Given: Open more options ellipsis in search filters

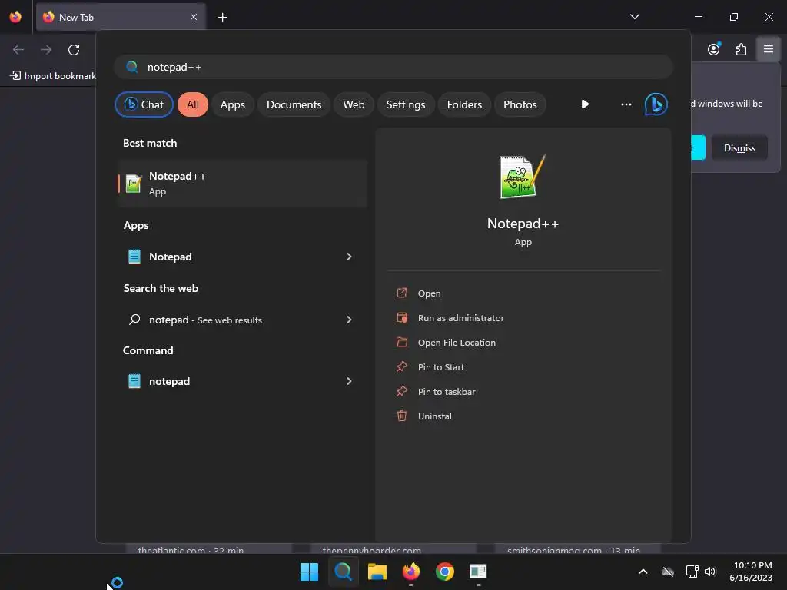Looking at the screenshot, I should pyautogui.click(x=626, y=104).
